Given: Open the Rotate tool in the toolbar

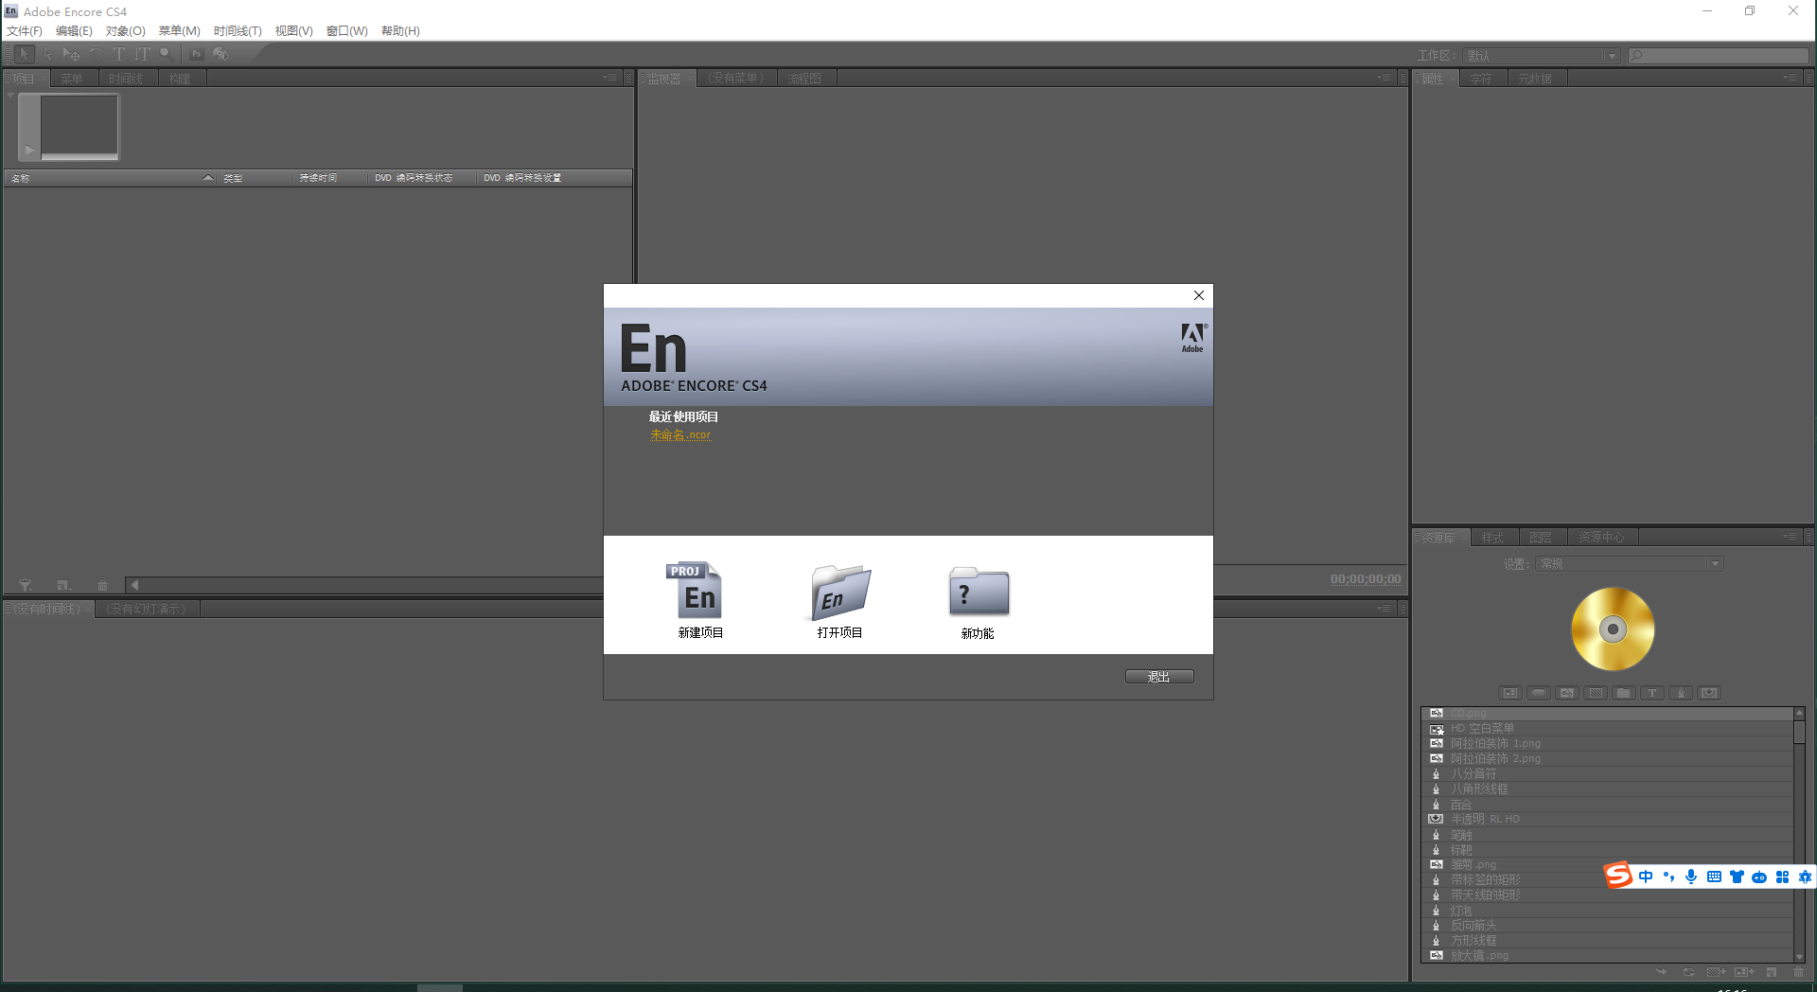Looking at the screenshot, I should tap(96, 54).
